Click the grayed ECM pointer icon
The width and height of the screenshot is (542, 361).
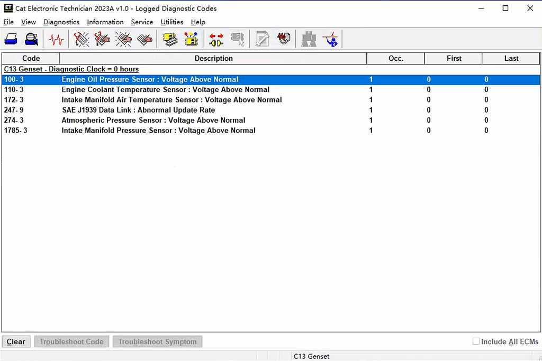[238, 39]
